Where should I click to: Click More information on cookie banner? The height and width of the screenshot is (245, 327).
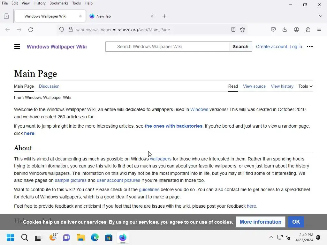(x=261, y=222)
